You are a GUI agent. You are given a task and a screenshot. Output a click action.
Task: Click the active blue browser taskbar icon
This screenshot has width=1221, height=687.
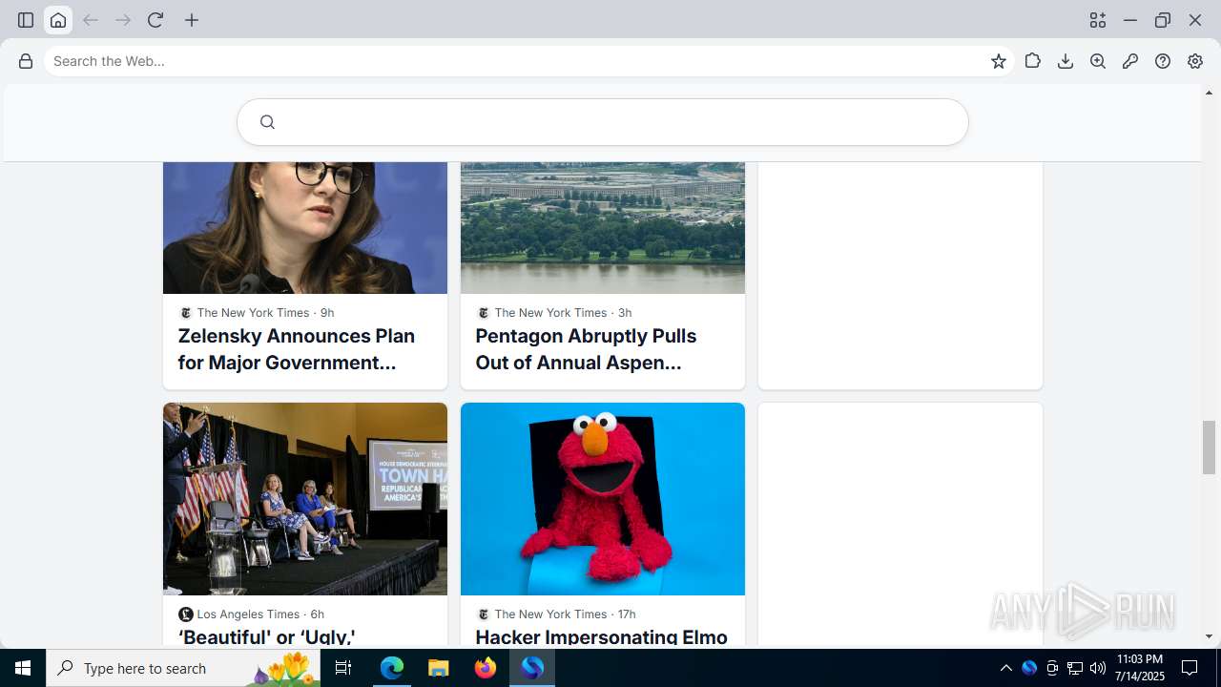click(x=532, y=668)
